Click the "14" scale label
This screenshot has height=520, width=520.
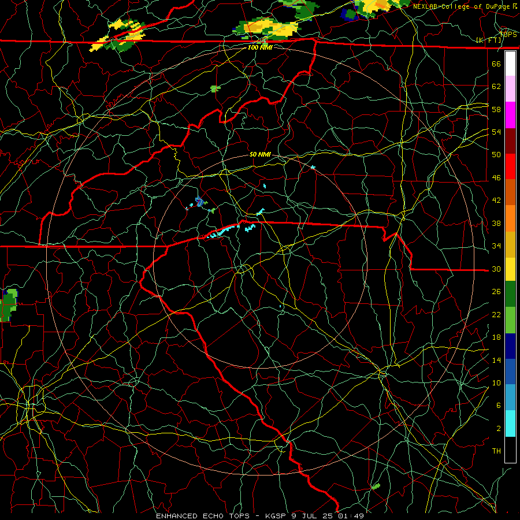click(496, 360)
